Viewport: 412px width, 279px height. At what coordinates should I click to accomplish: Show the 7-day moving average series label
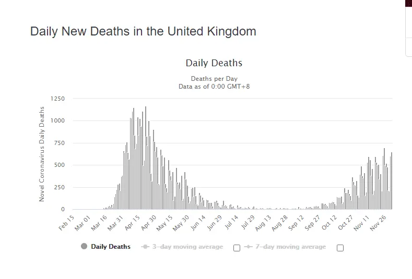click(x=290, y=247)
